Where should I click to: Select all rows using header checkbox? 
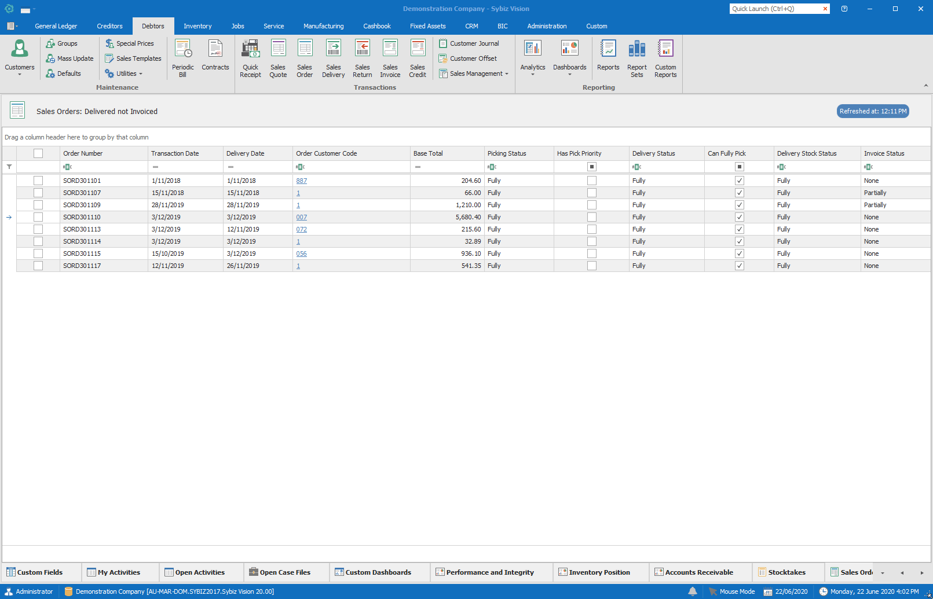(38, 153)
